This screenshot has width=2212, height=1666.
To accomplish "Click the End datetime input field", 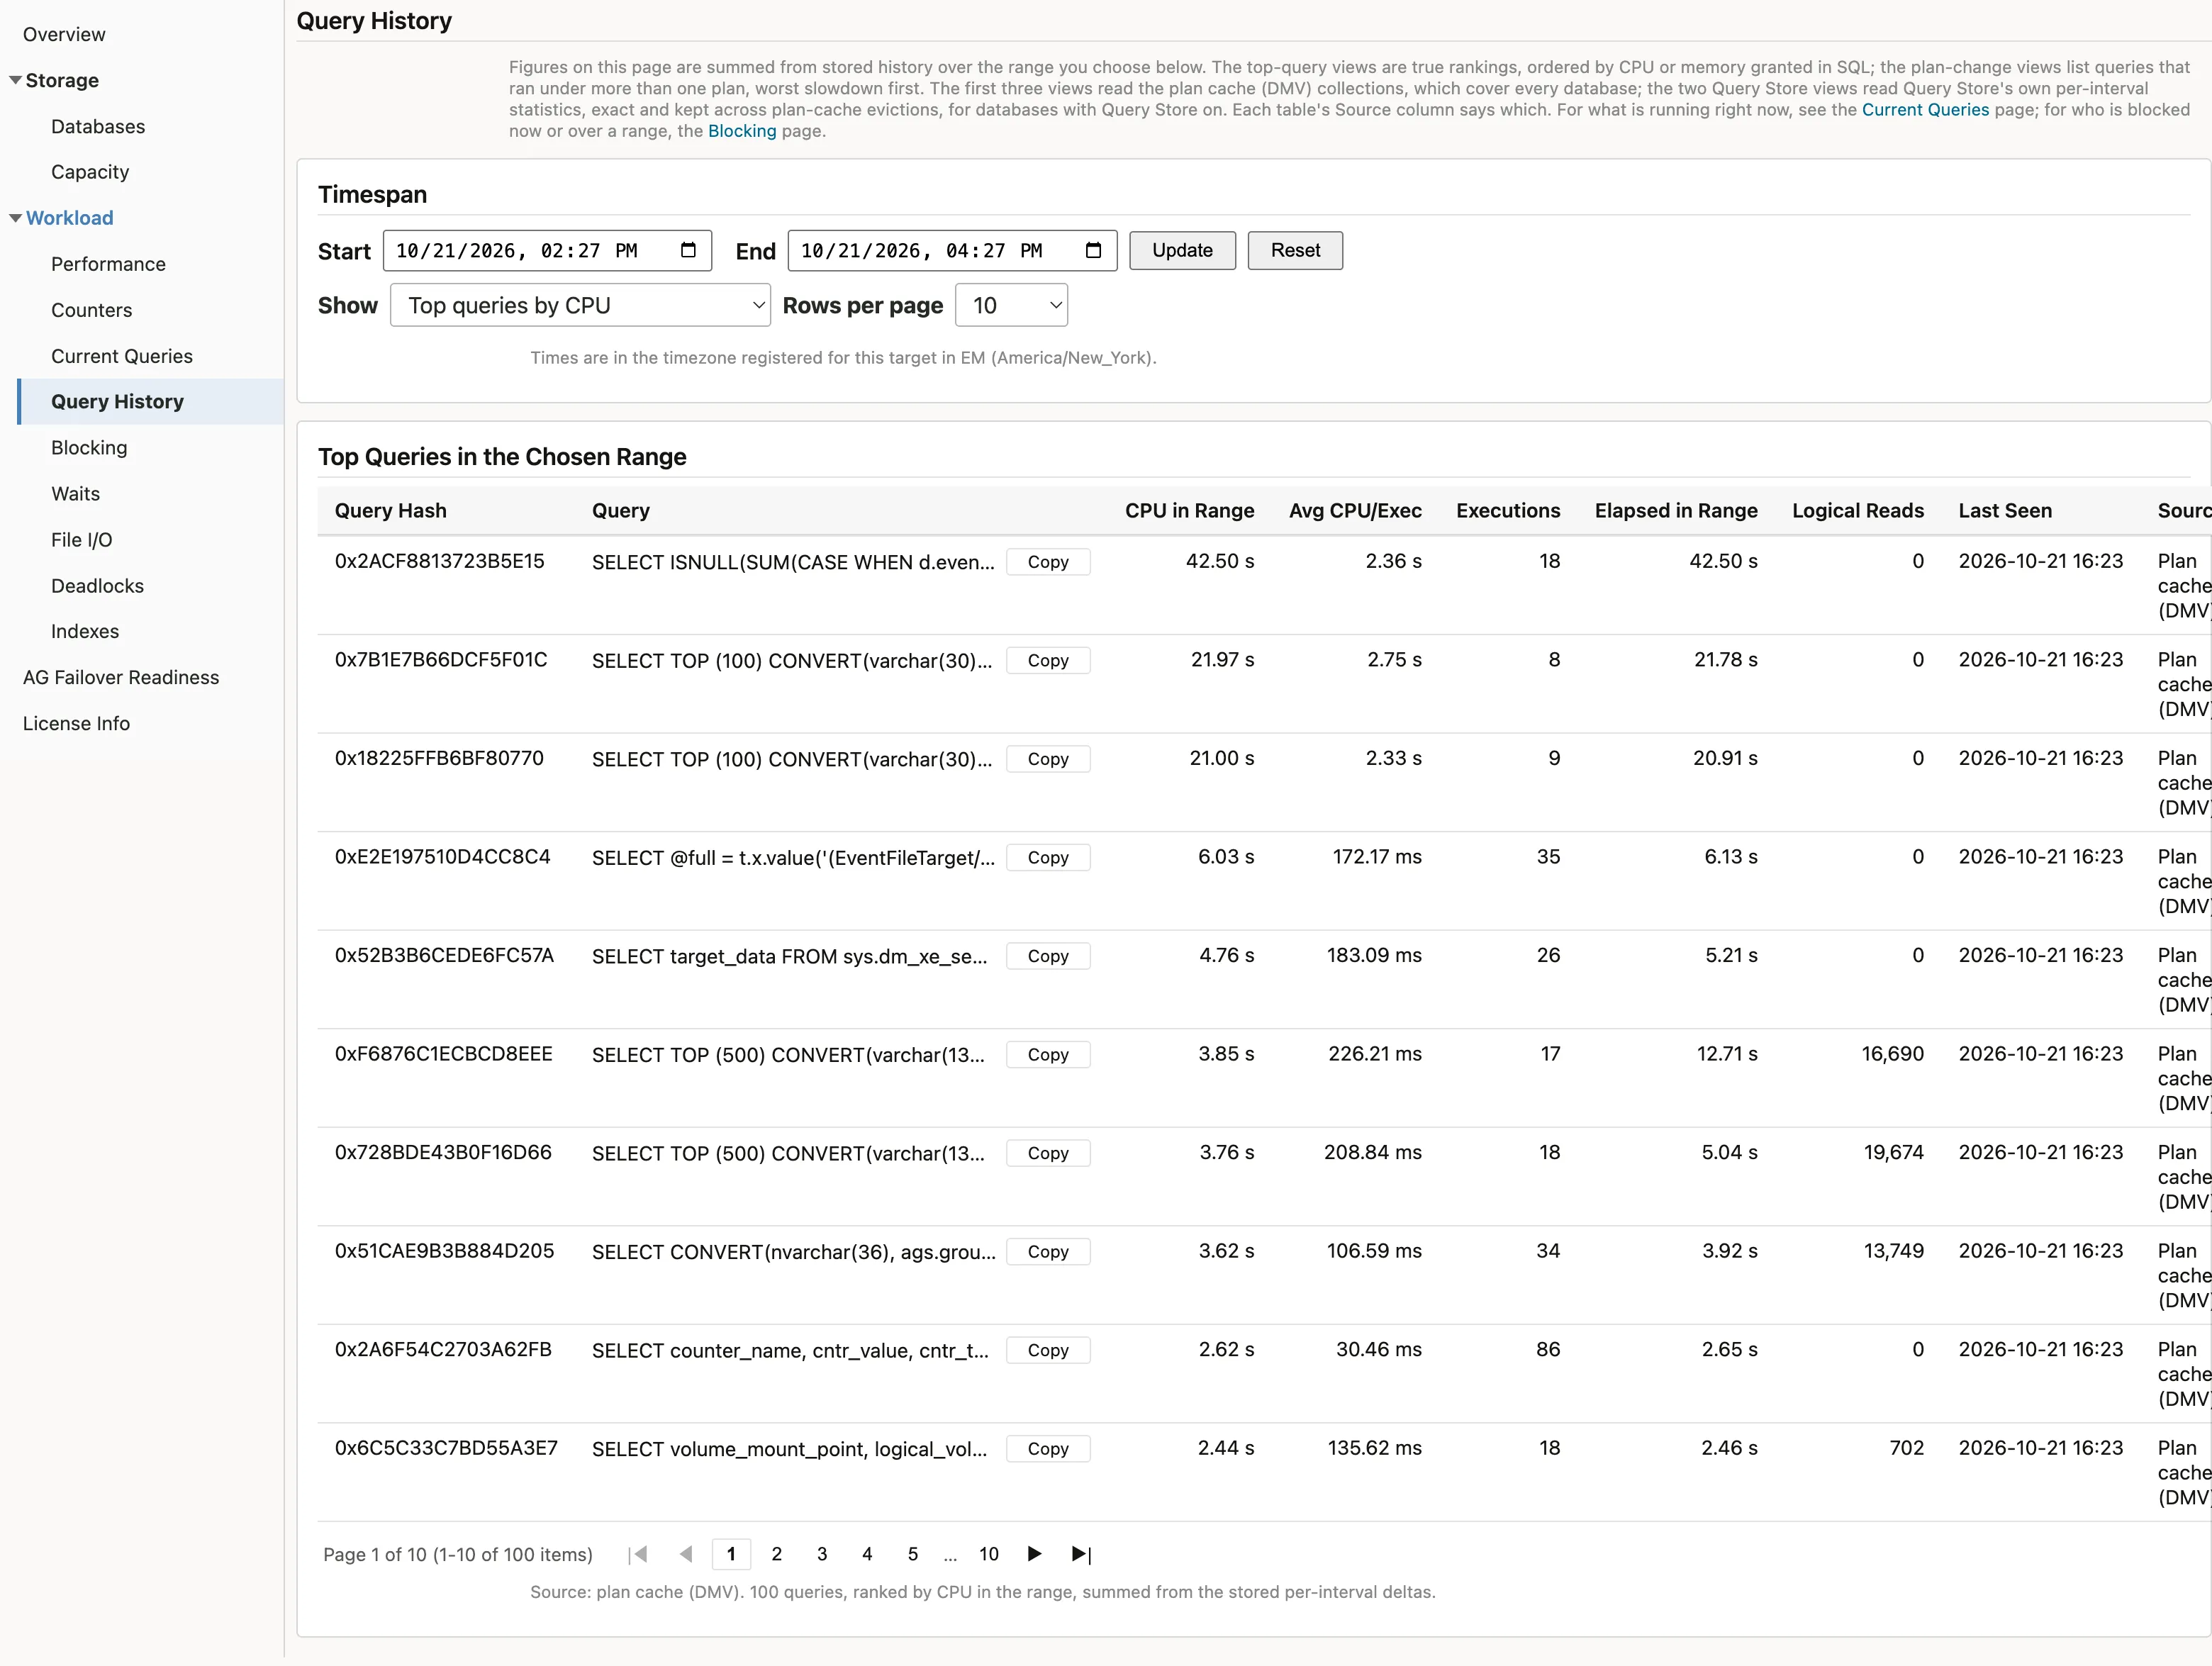I will (x=952, y=250).
